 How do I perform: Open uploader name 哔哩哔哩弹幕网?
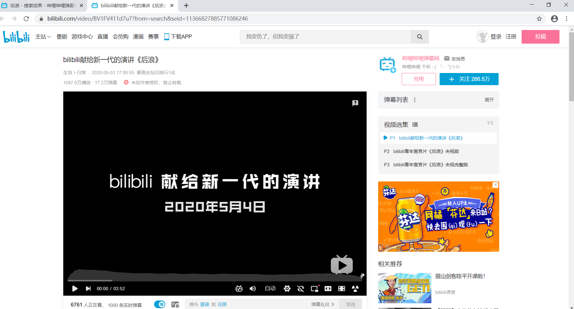[421, 58]
